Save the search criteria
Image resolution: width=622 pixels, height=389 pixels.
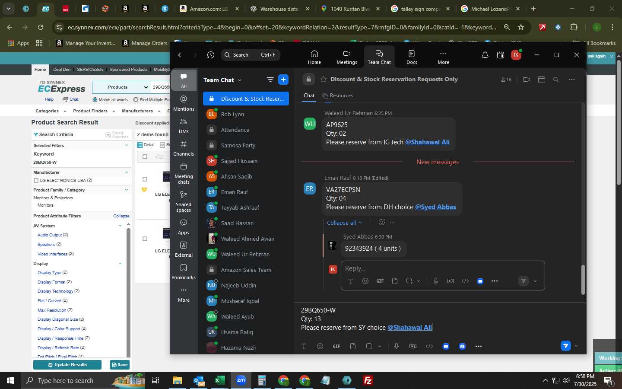(x=120, y=365)
